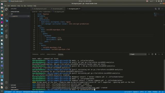The image size is (165, 93).
Task: Expand the covid-19 folder
Action: point(15,16)
